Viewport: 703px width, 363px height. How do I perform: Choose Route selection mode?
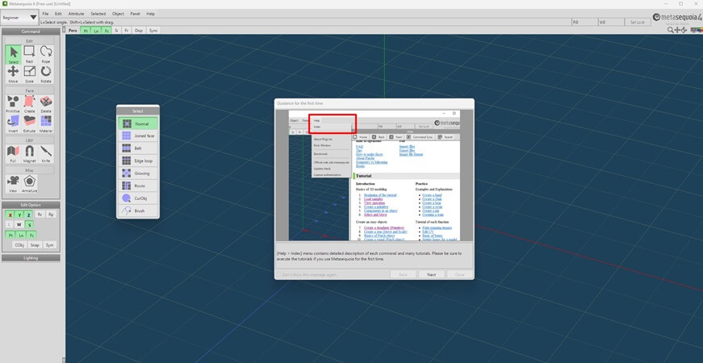(138, 186)
